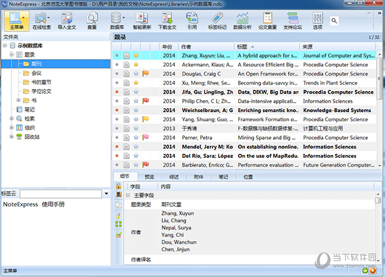Click the lock icon in details sidebar
Image resolution: width=385 pixels, height=277 pixels.
tap(119, 186)
